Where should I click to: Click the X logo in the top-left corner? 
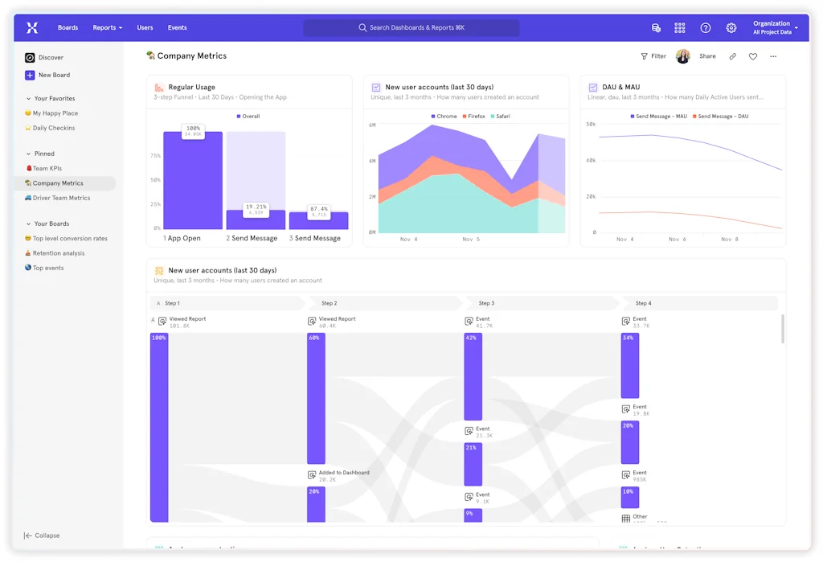32,27
